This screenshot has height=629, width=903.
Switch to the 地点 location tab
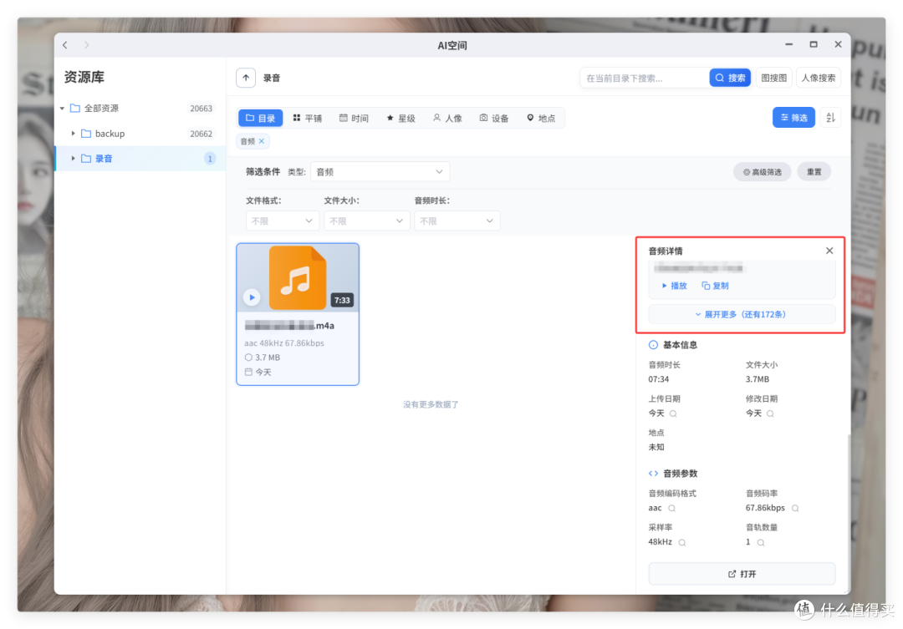(541, 118)
